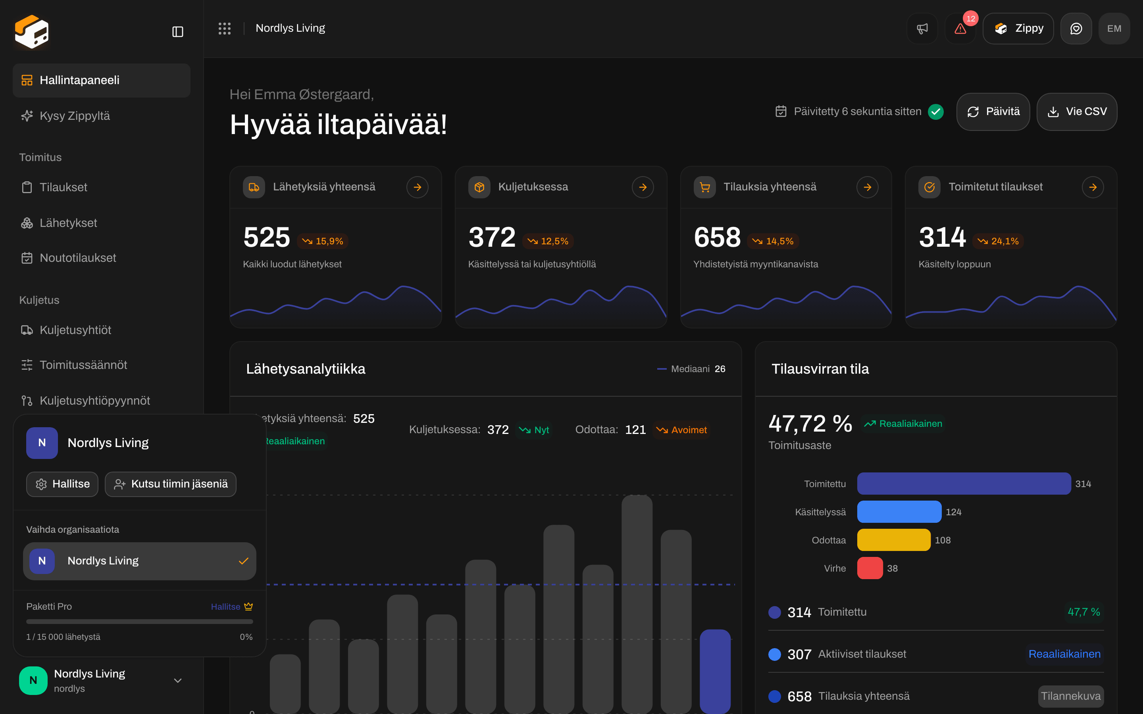Open Lähetyksiä yhteensä card arrow
Viewport: 1143px width, 714px height.
(x=418, y=187)
